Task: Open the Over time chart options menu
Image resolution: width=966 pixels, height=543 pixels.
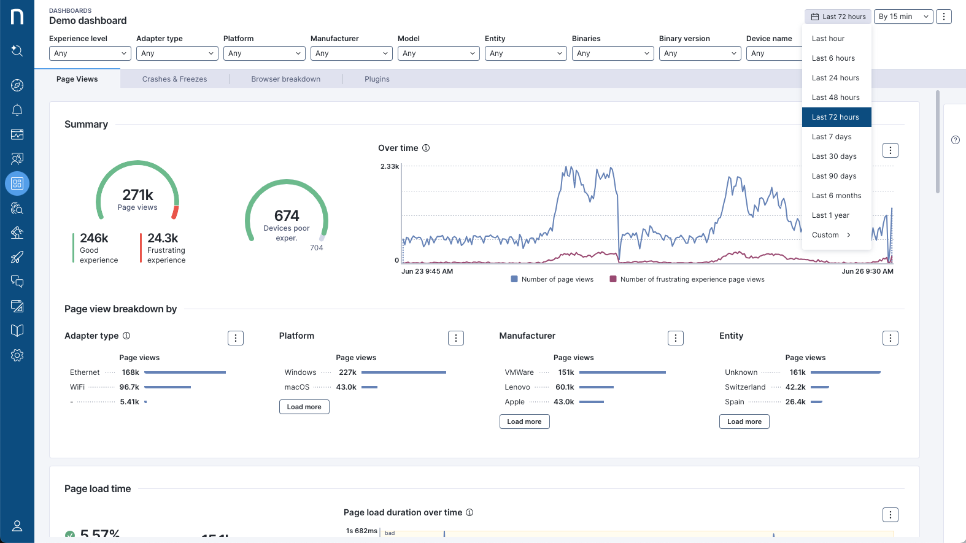Action: 890,150
